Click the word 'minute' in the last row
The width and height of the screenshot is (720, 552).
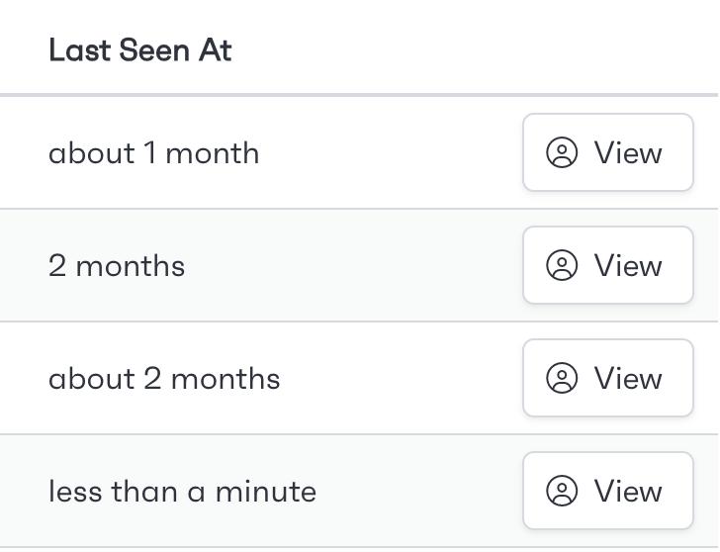point(266,492)
